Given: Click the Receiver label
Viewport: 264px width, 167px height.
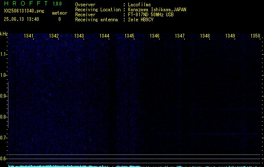Looking at the screenshot, I should pyautogui.click(x=85, y=15).
